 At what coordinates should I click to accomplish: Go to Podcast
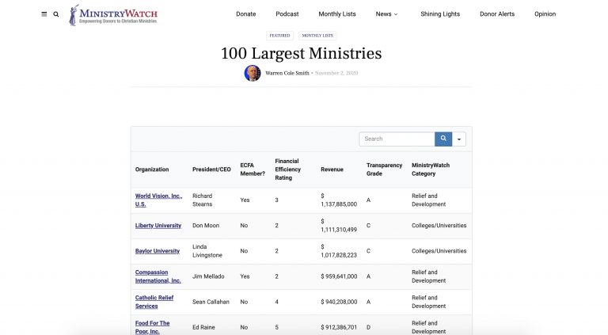287,14
